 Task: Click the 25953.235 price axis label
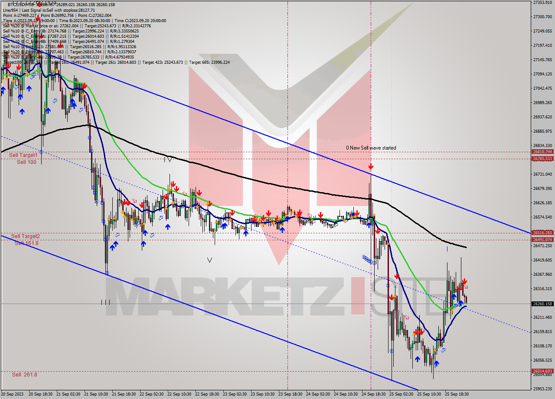(542, 389)
